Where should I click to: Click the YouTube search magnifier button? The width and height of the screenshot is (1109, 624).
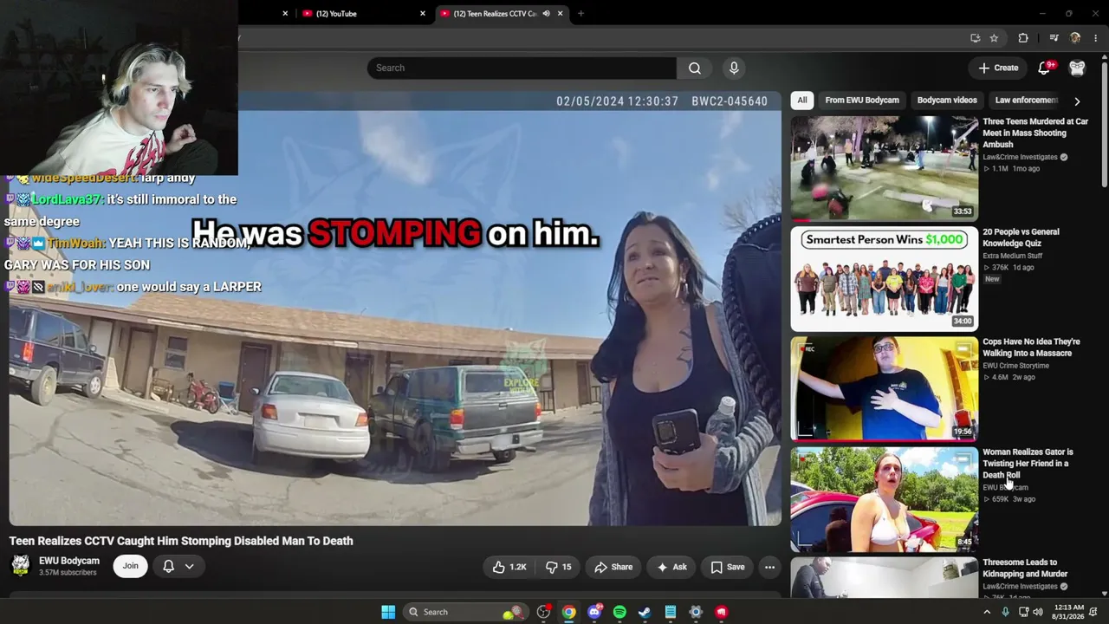click(695, 68)
